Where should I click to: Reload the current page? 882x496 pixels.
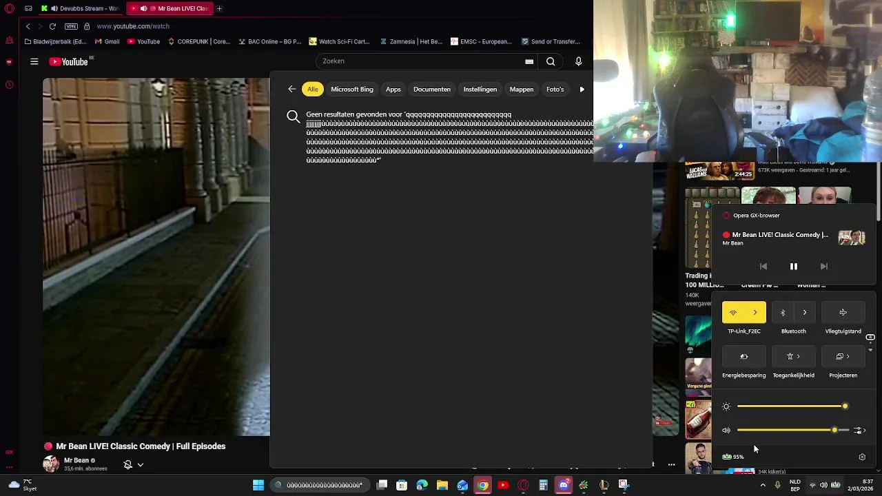tap(52, 26)
